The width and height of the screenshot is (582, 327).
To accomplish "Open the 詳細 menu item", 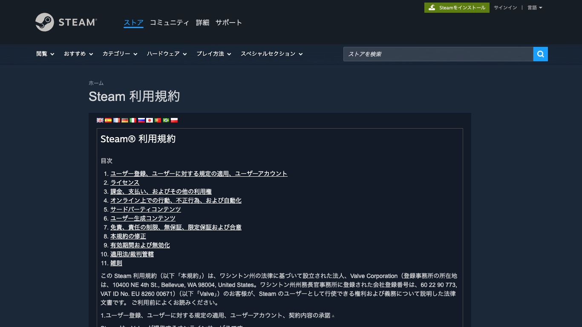I will (x=202, y=23).
